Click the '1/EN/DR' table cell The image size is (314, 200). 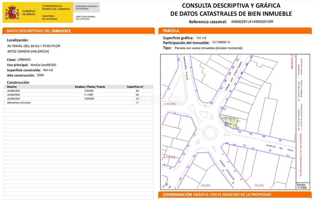[89, 99]
